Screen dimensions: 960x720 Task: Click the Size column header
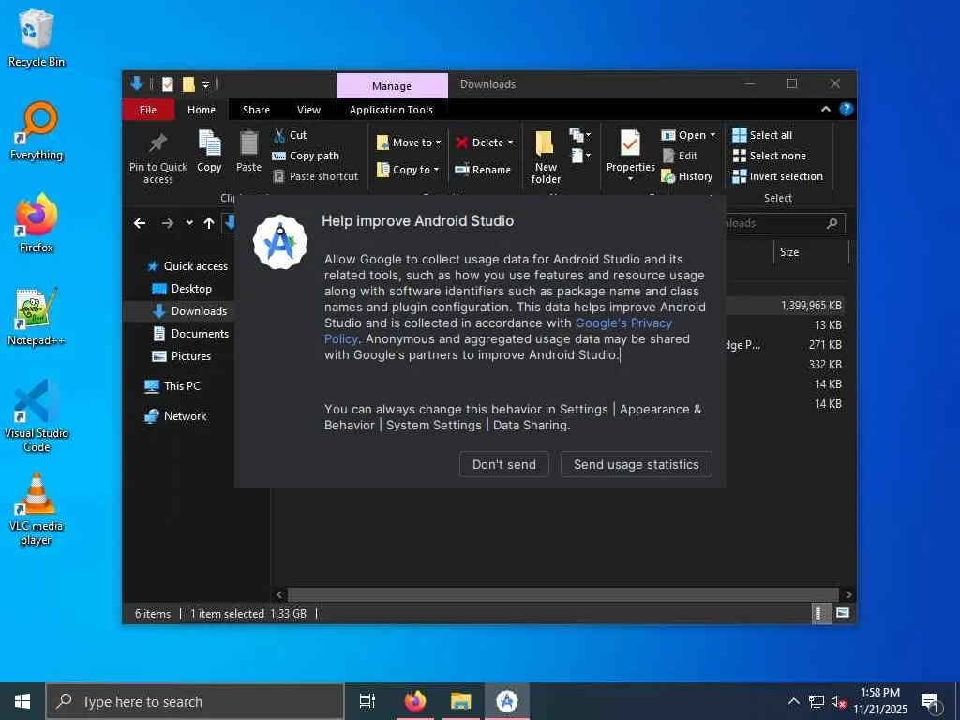(x=789, y=251)
